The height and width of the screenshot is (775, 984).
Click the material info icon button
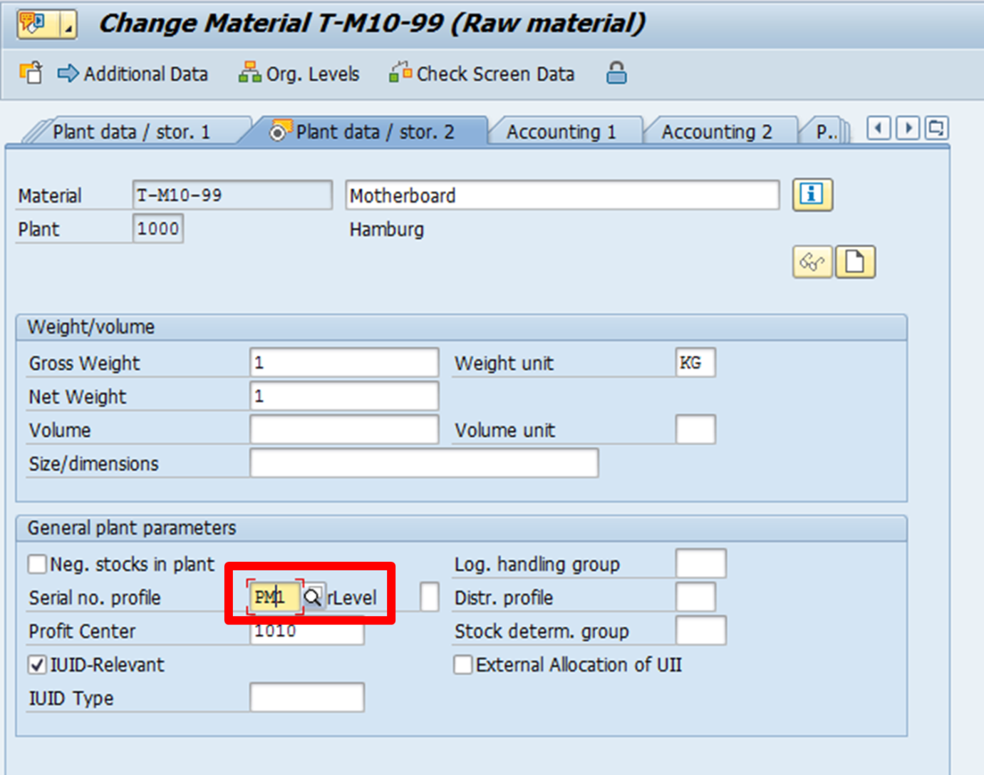pyautogui.click(x=812, y=195)
